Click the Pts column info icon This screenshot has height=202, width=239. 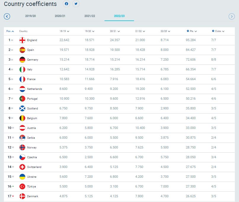point(188,31)
